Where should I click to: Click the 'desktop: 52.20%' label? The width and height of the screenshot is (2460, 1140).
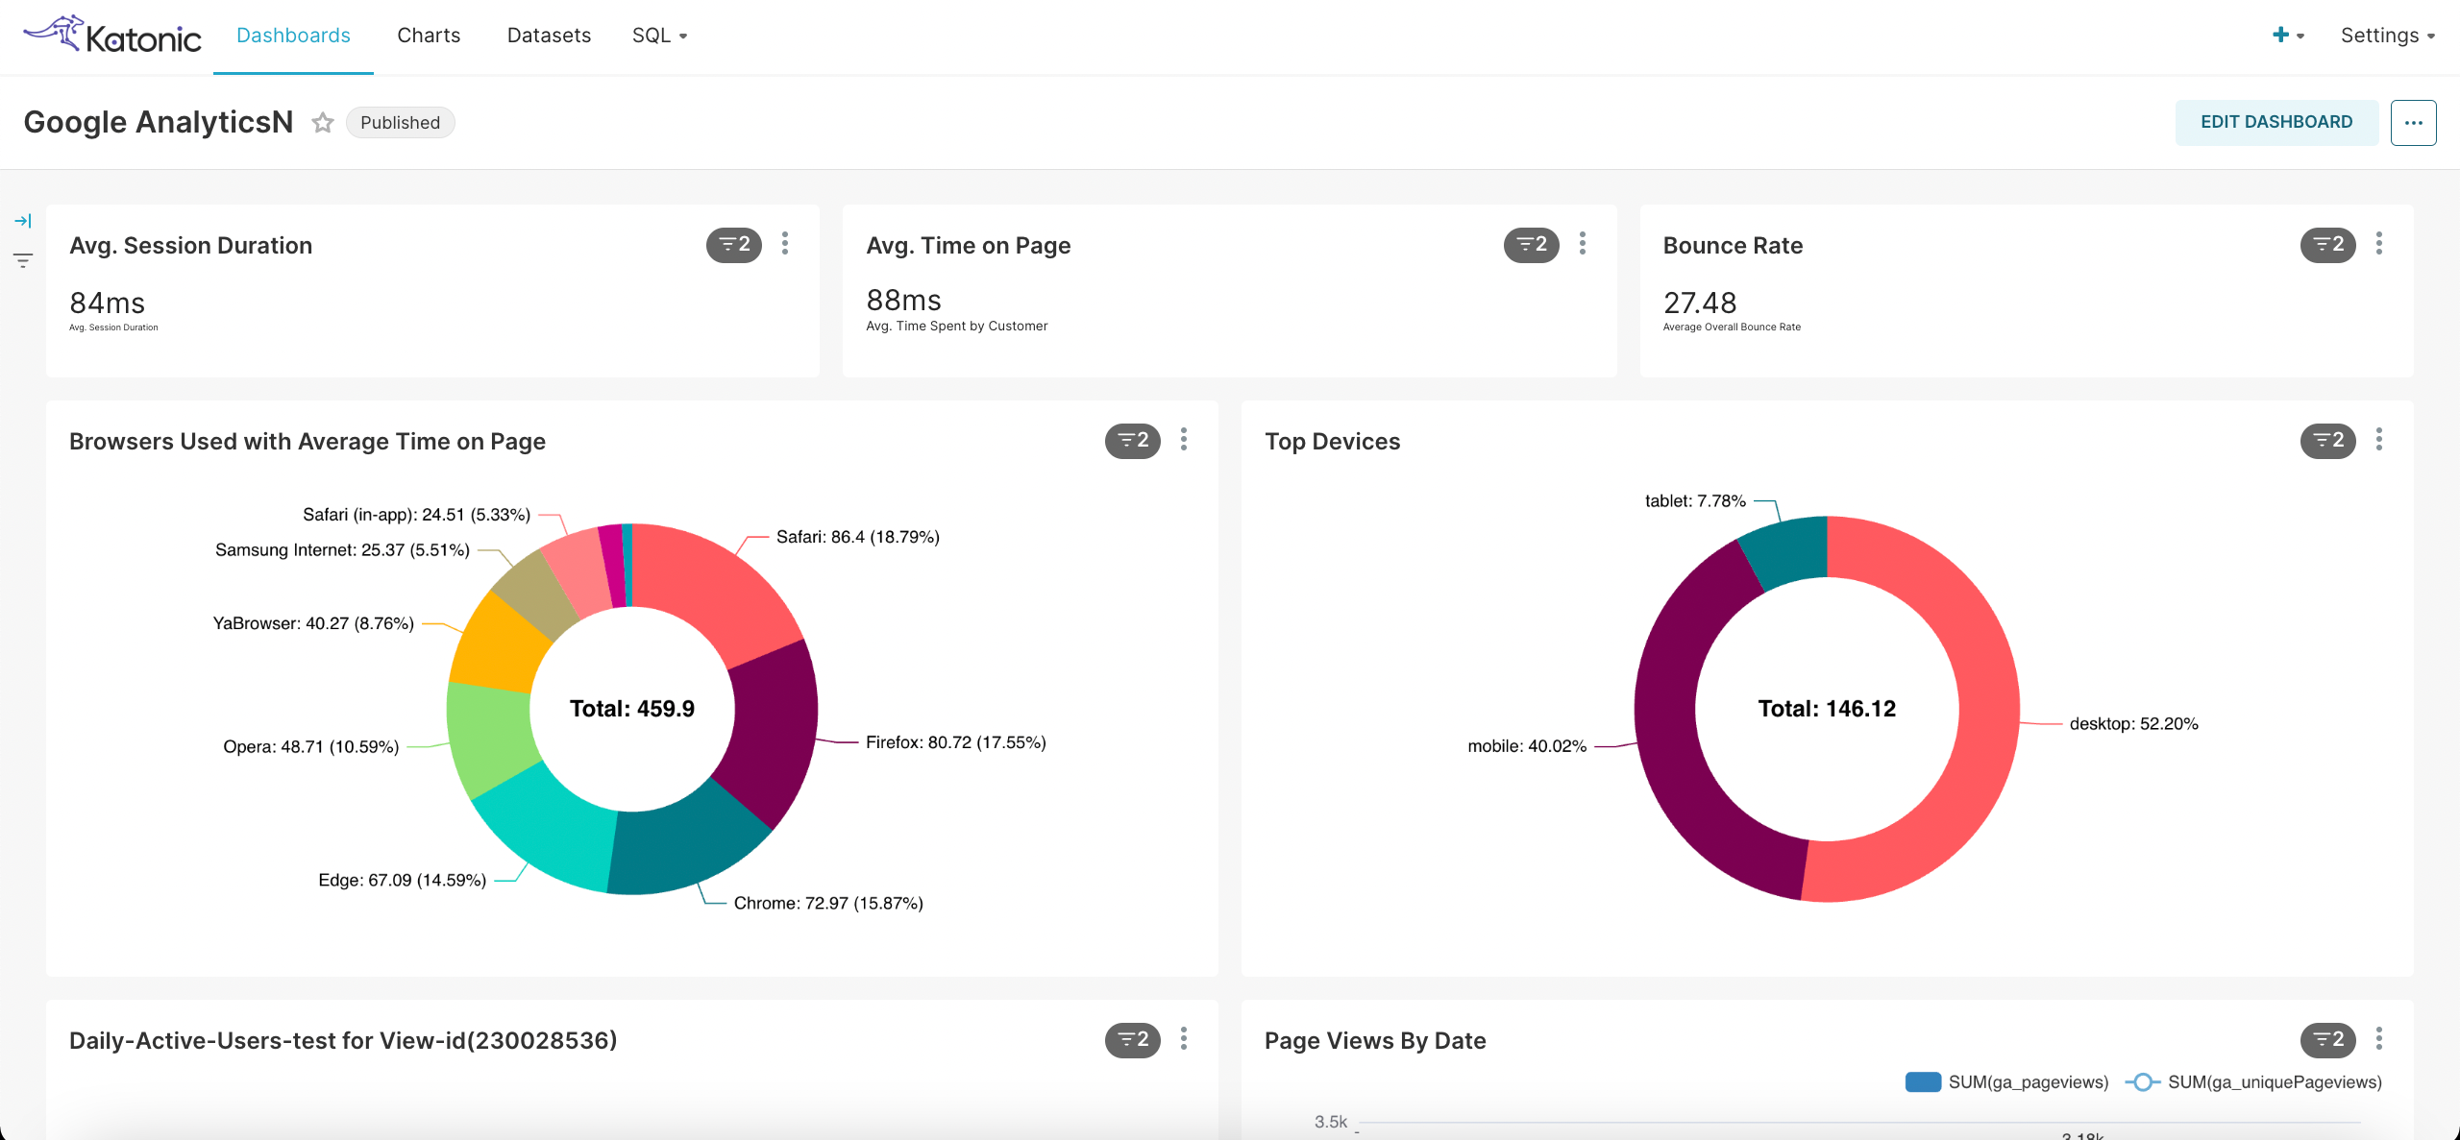coord(2133,724)
